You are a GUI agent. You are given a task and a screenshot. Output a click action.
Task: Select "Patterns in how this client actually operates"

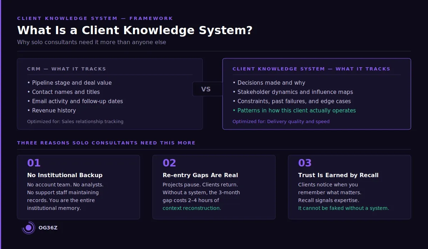pyautogui.click(x=296, y=110)
